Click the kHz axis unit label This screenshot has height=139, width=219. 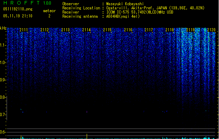[3, 28]
